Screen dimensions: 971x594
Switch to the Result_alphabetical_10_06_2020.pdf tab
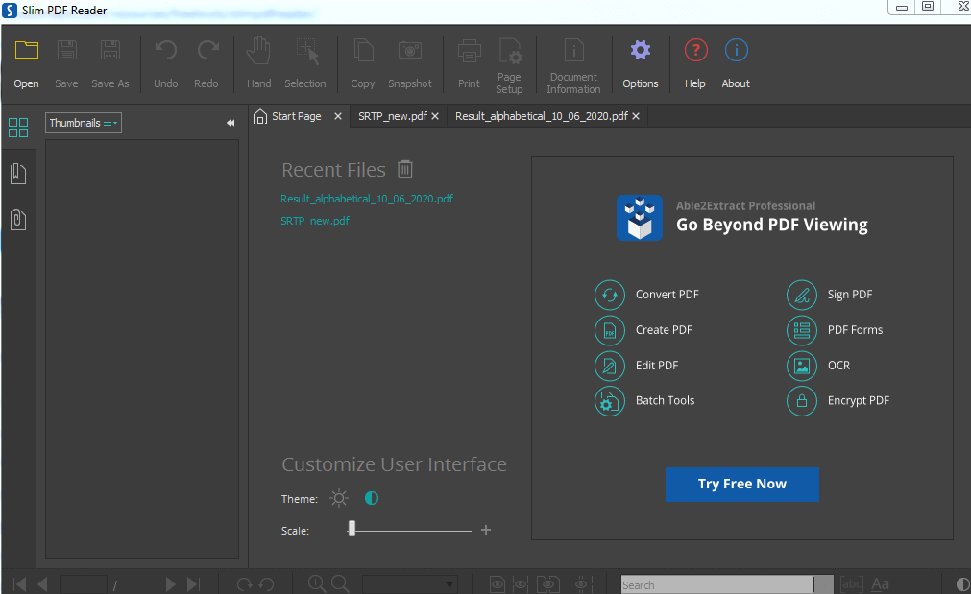(542, 116)
